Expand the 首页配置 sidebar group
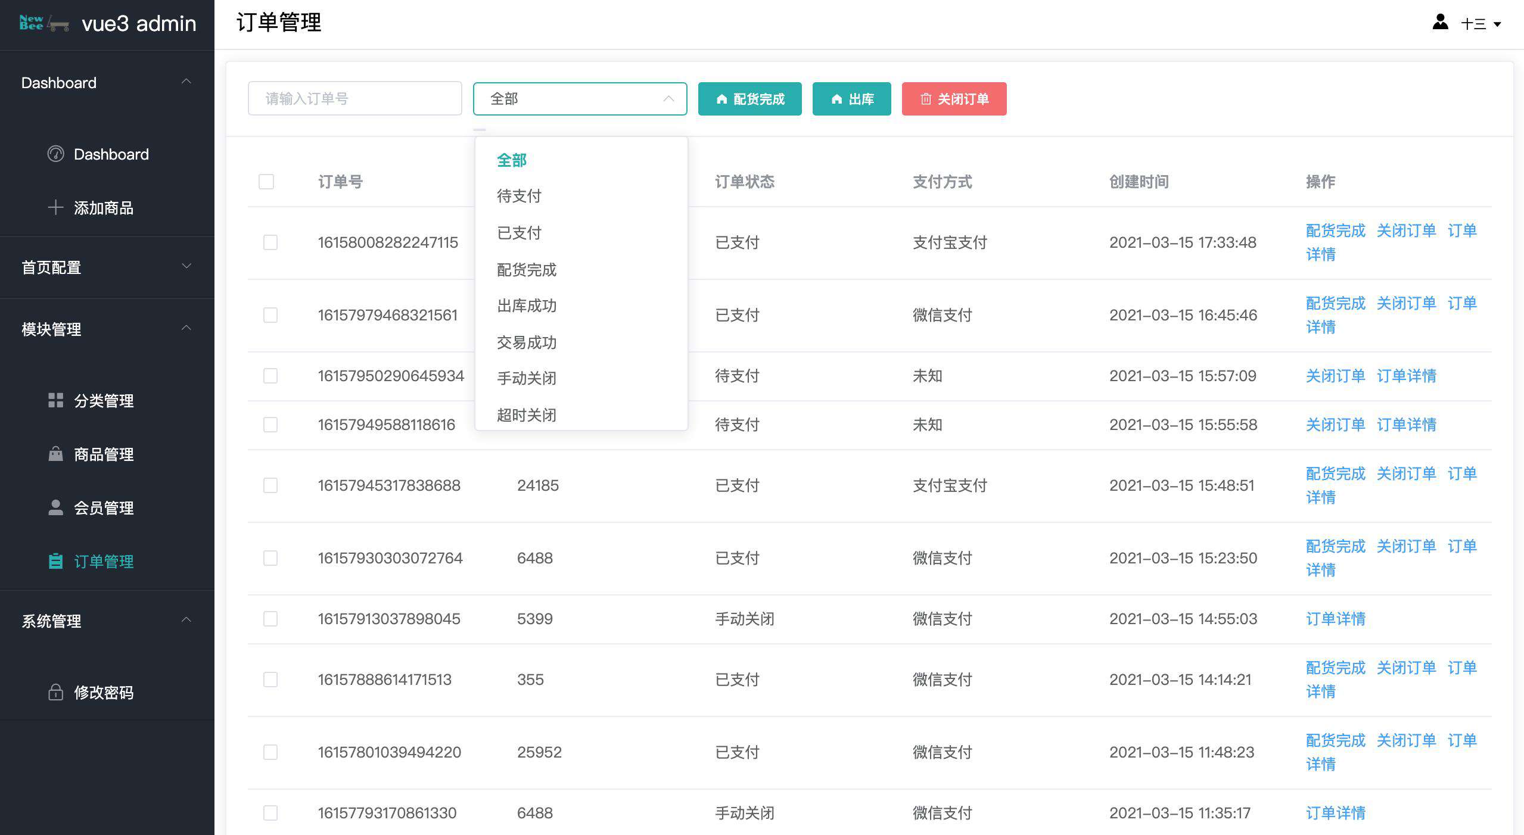The width and height of the screenshot is (1524, 835). click(x=107, y=267)
